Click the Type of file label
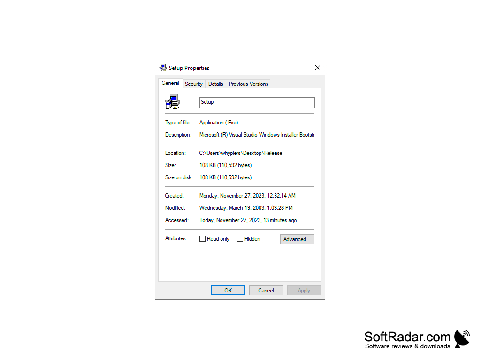Screen dimensions: 481x361 (178, 123)
